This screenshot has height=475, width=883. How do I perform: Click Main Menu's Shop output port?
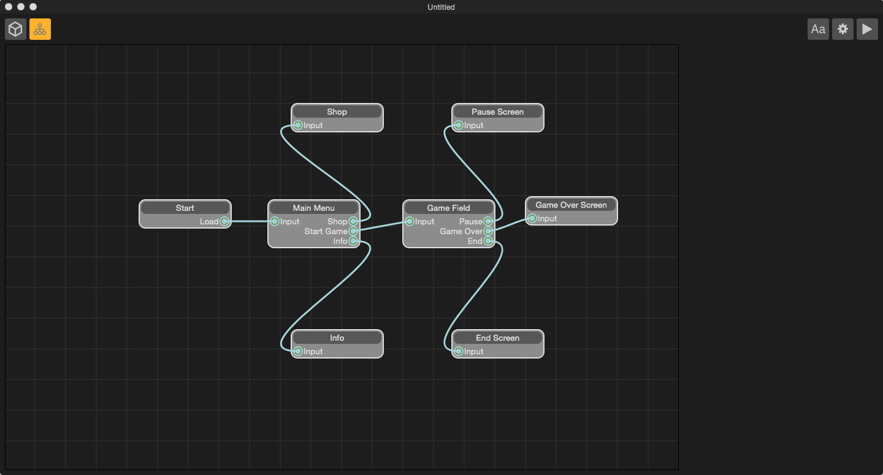[353, 221]
